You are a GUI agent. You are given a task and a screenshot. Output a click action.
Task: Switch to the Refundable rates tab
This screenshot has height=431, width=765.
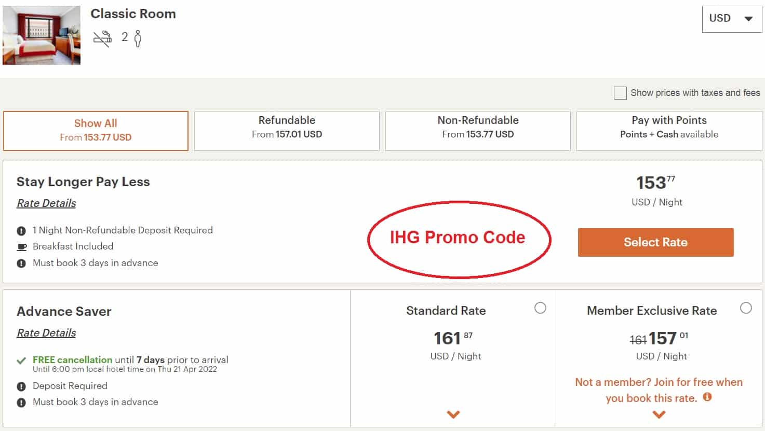(287, 131)
